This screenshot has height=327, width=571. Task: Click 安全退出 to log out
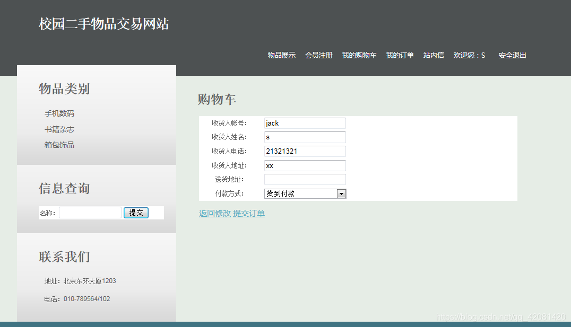pyautogui.click(x=513, y=55)
